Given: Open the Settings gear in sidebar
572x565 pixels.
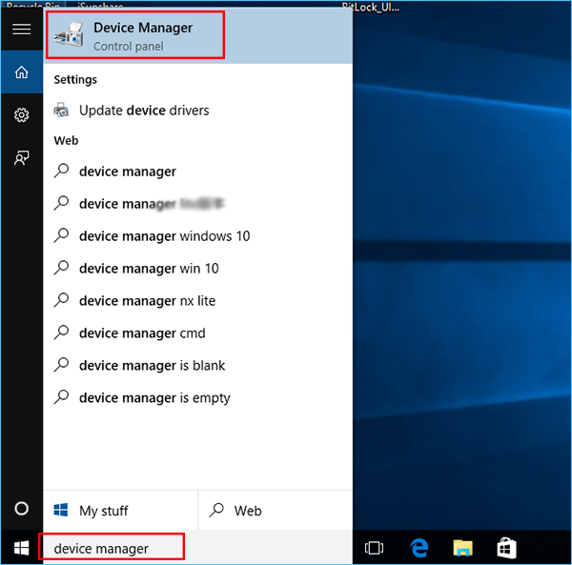Looking at the screenshot, I should tap(21, 115).
